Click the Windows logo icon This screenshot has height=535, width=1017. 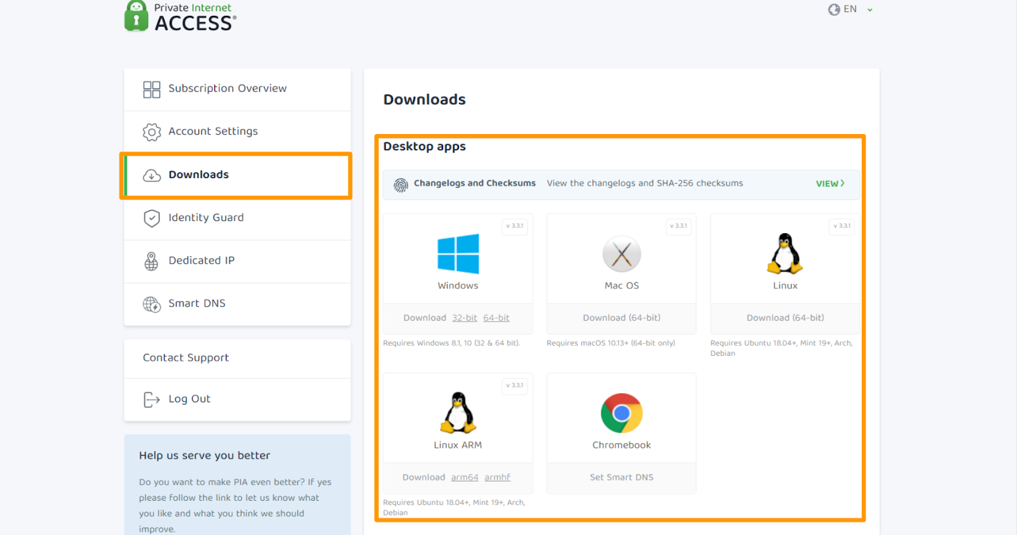click(x=458, y=254)
